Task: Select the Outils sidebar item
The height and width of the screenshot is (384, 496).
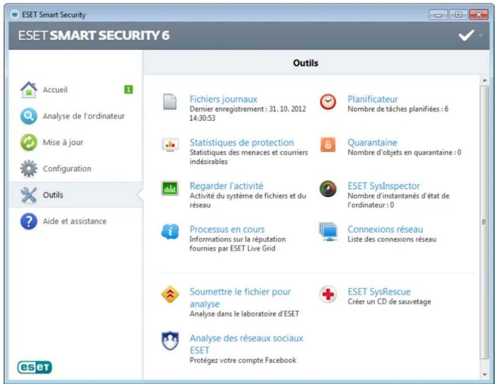Action: [76, 195]
